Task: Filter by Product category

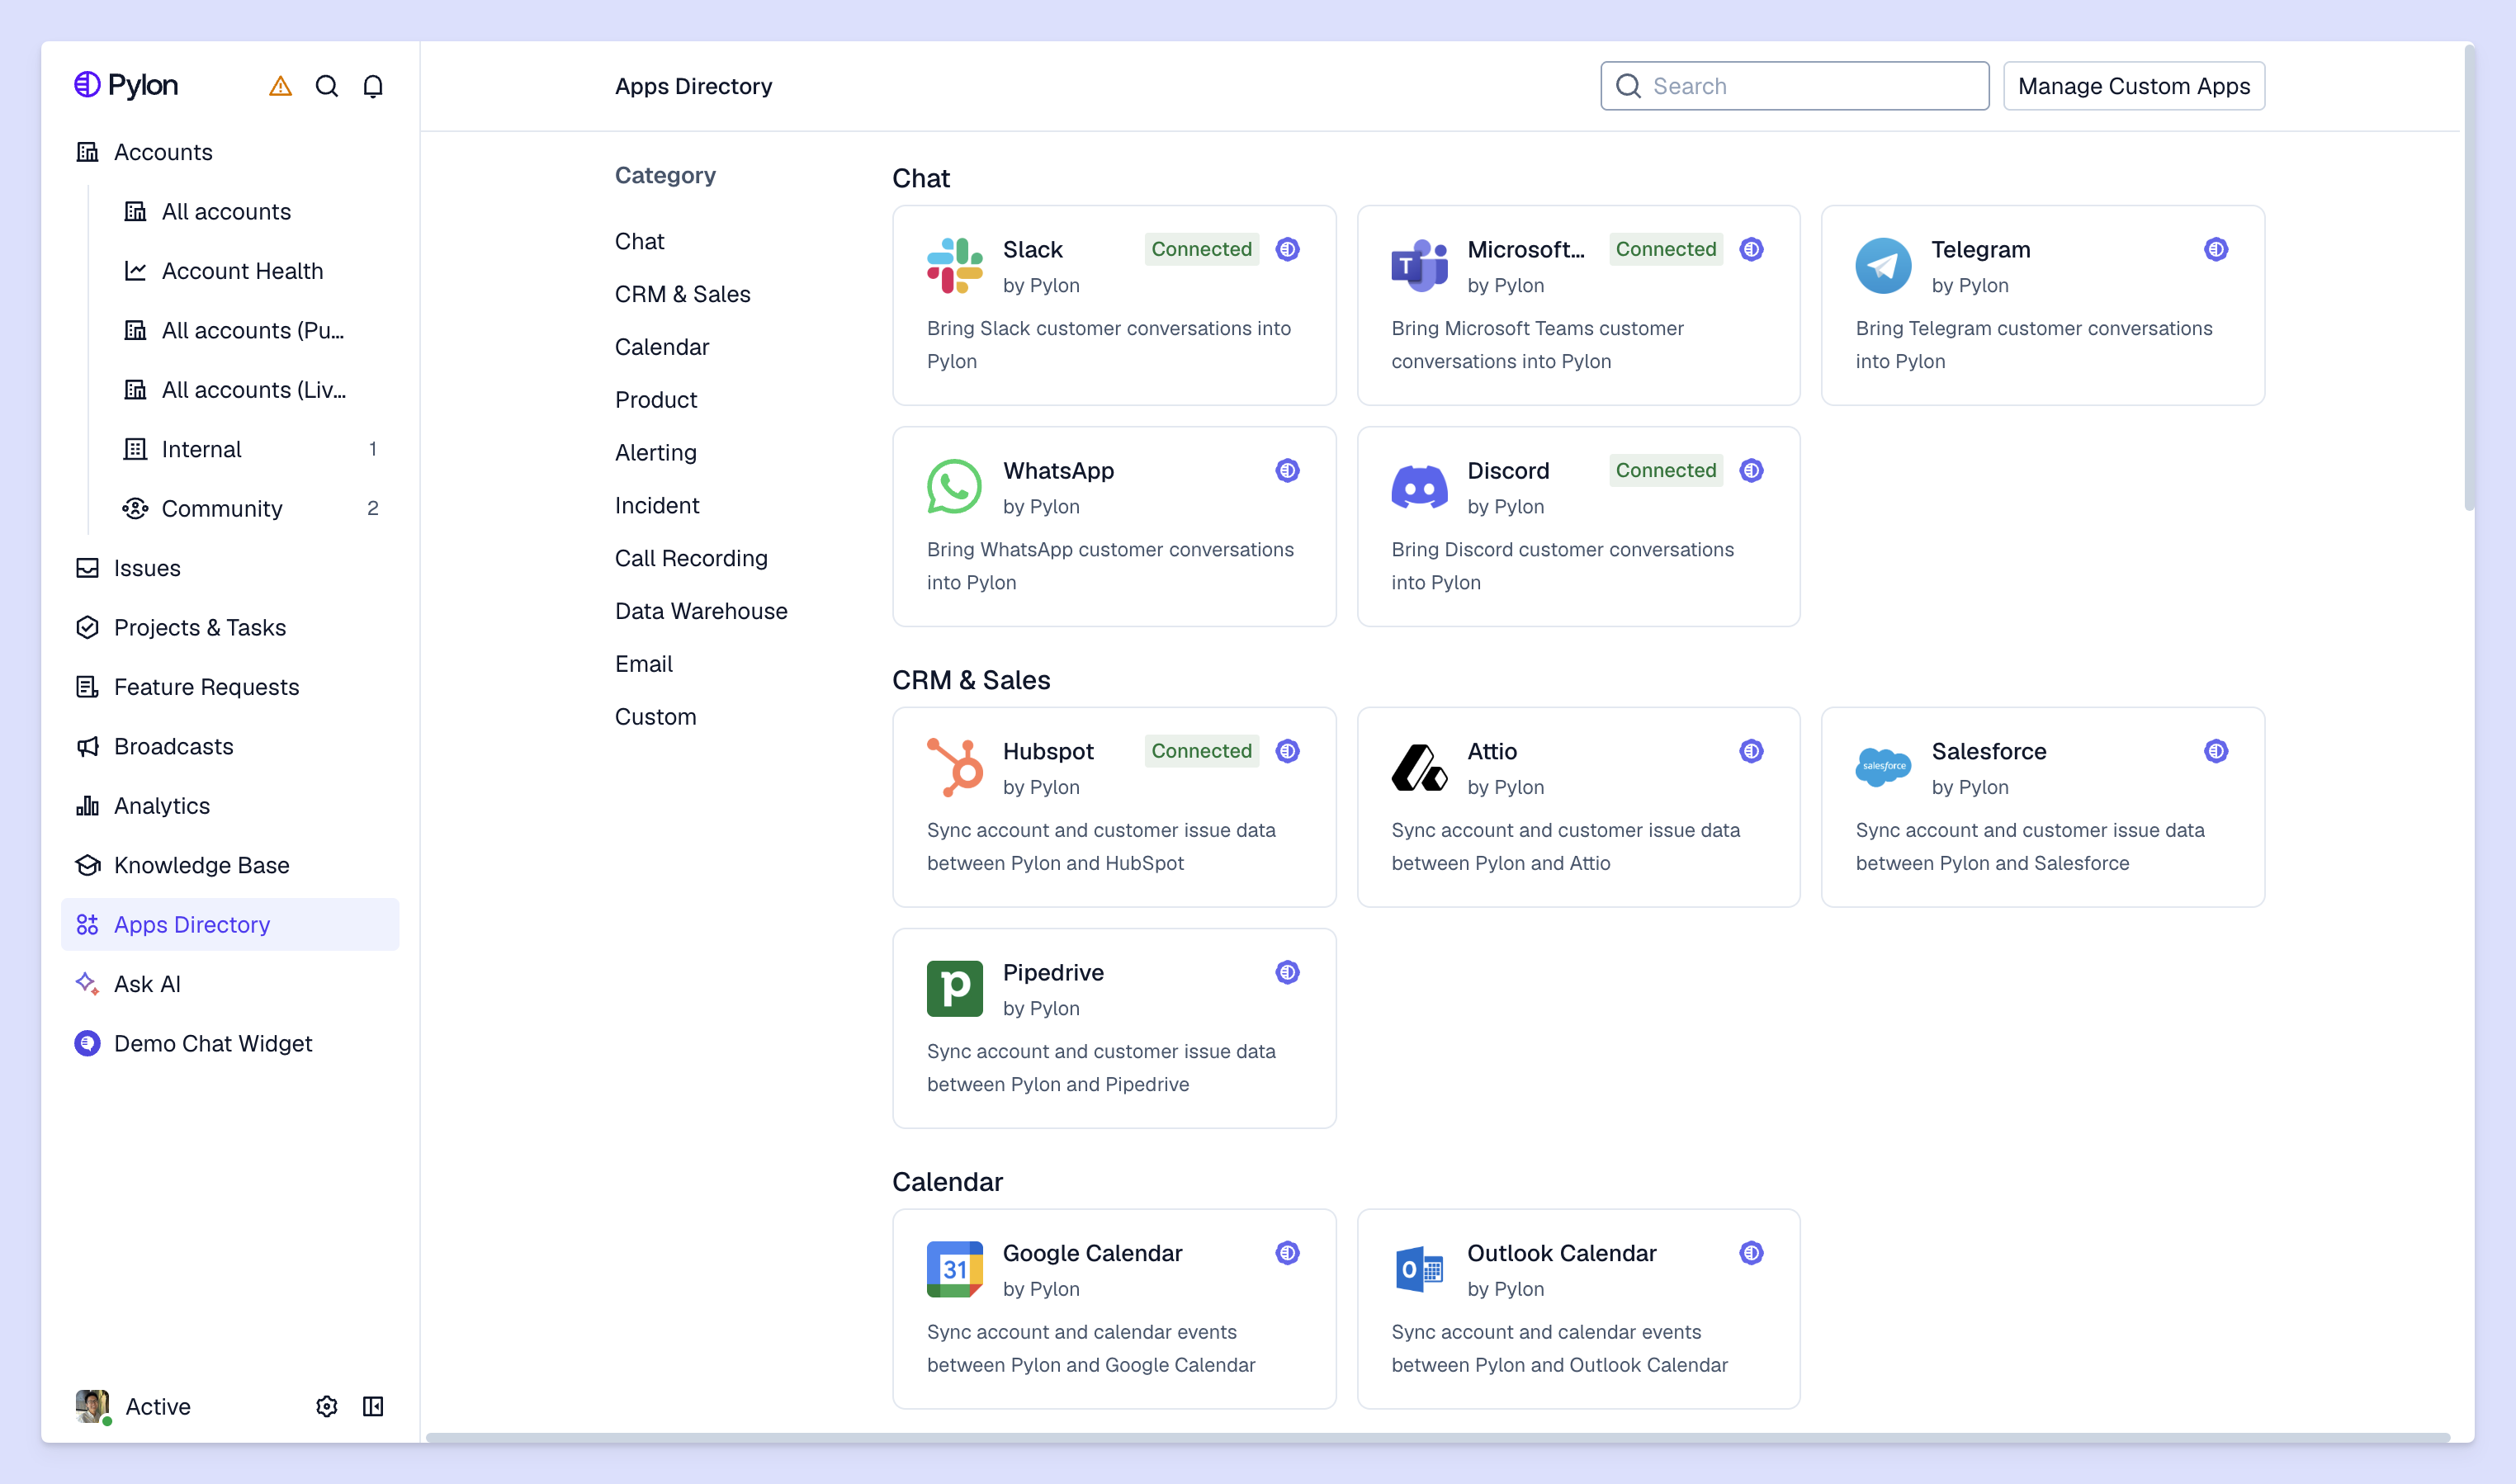Action: pyautogui.click(x=656, y=400)
